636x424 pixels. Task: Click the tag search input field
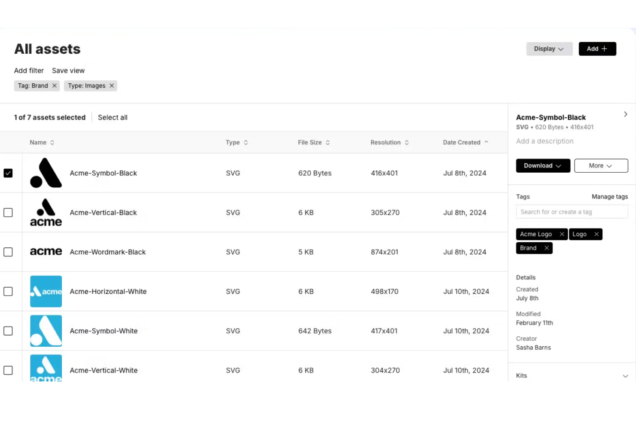(572, 211)
